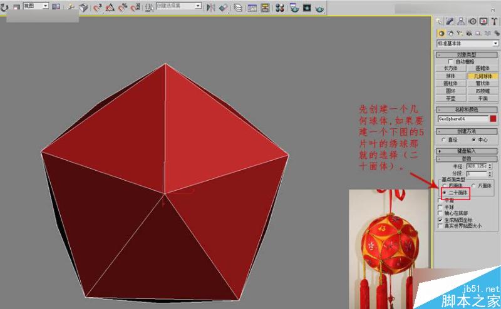Switch to the Utilities hammer tab

pos(494,21)
